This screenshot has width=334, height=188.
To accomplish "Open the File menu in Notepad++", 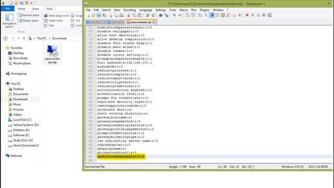I will (88, 10).
